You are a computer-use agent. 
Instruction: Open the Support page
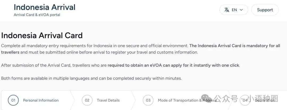[x=265, y=10]
